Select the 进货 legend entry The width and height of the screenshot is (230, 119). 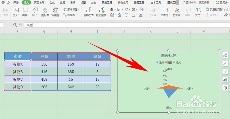pyautogui.click(x=160, y=63)
